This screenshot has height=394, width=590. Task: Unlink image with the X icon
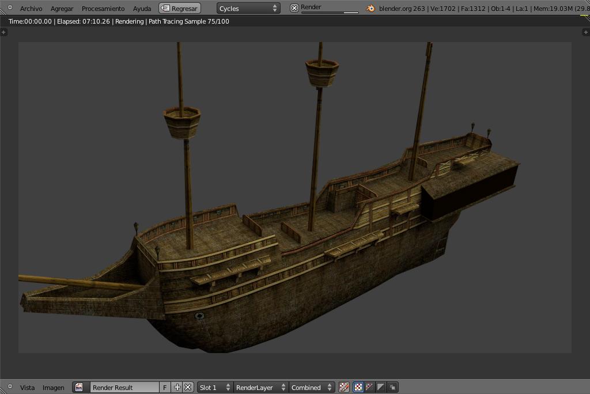coord(188,388)
